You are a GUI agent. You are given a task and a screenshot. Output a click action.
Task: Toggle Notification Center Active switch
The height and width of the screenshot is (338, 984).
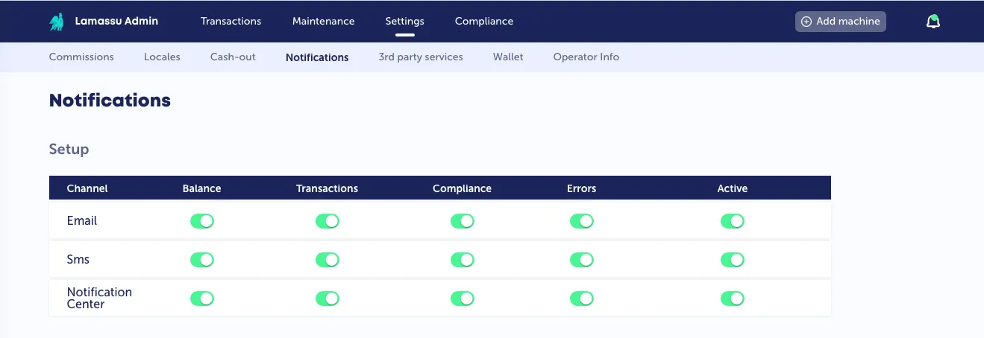click(x=733, y=299)
